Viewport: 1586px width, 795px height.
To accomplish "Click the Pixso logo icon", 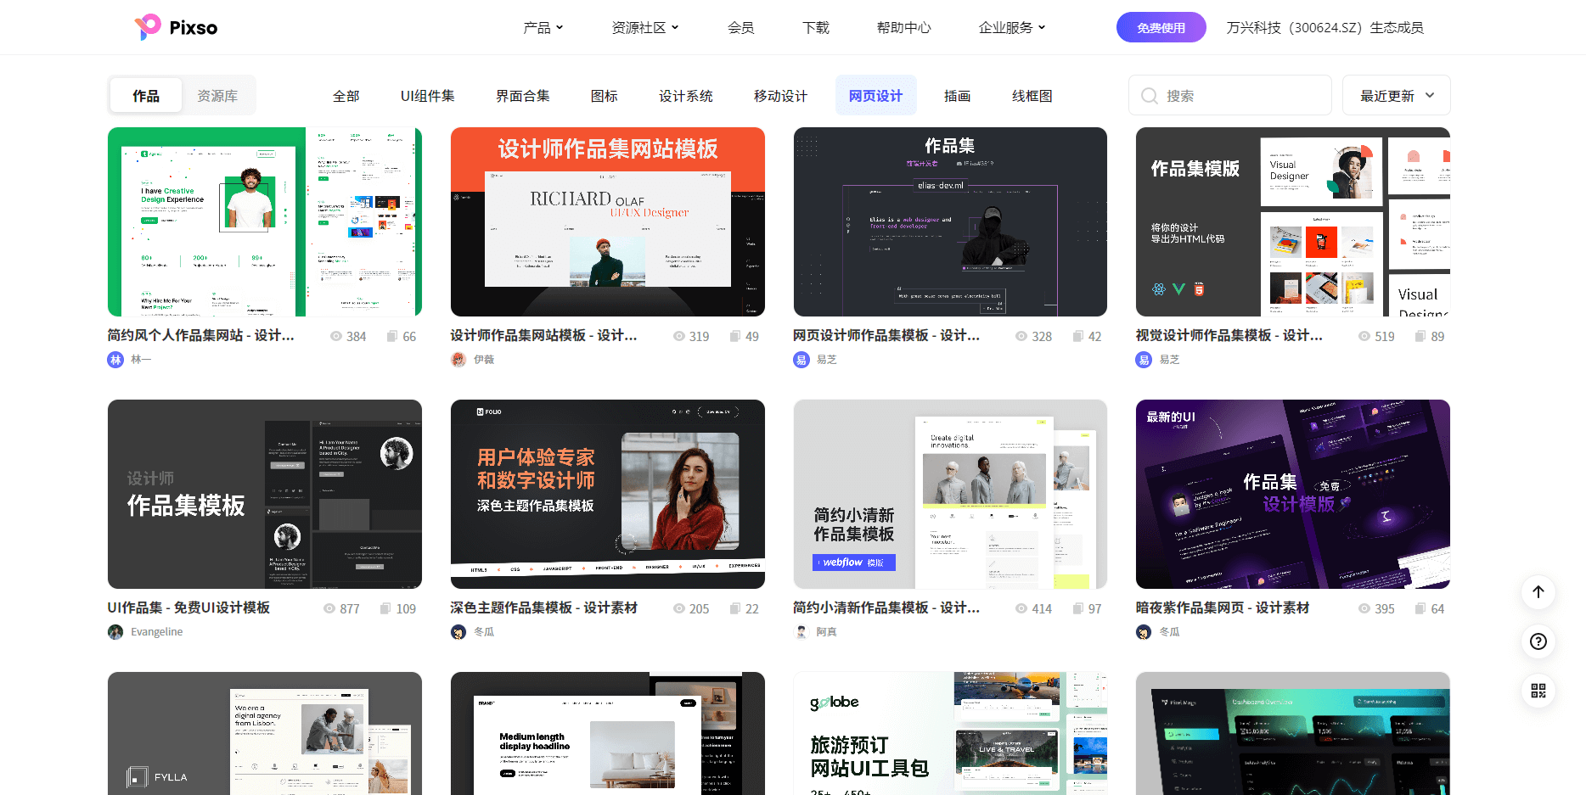I will 148,27.
